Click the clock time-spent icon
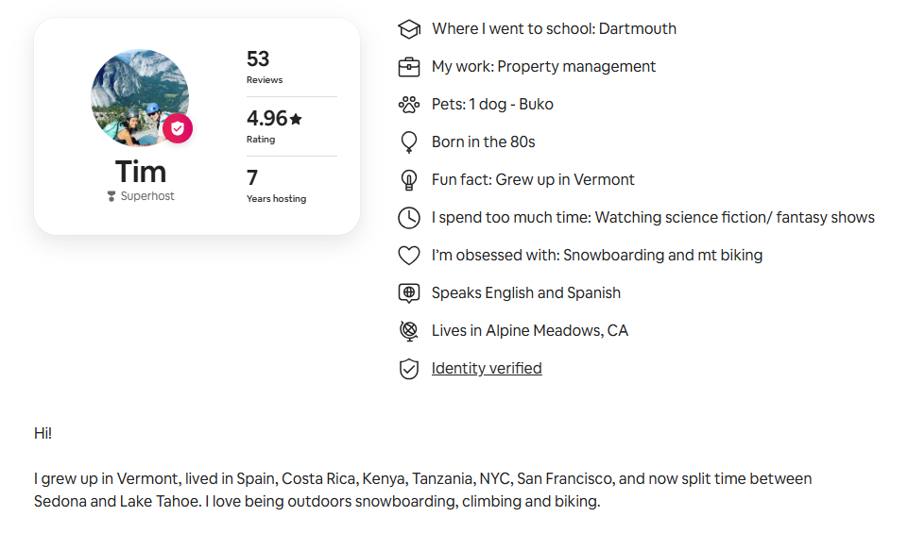The width and height of the screenshot is (908, 533). click(x=408, y=218)
